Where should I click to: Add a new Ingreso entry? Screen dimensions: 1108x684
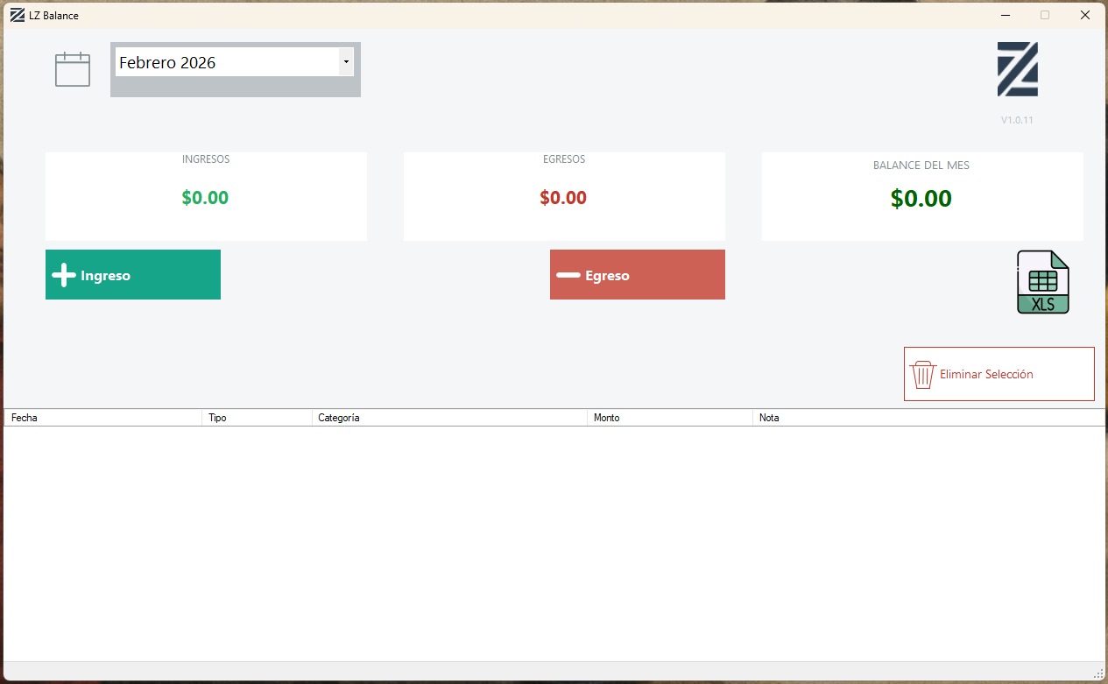pos(133,275)
